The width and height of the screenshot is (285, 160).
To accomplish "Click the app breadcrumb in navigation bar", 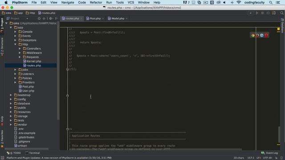I will (x=19, y=13).
